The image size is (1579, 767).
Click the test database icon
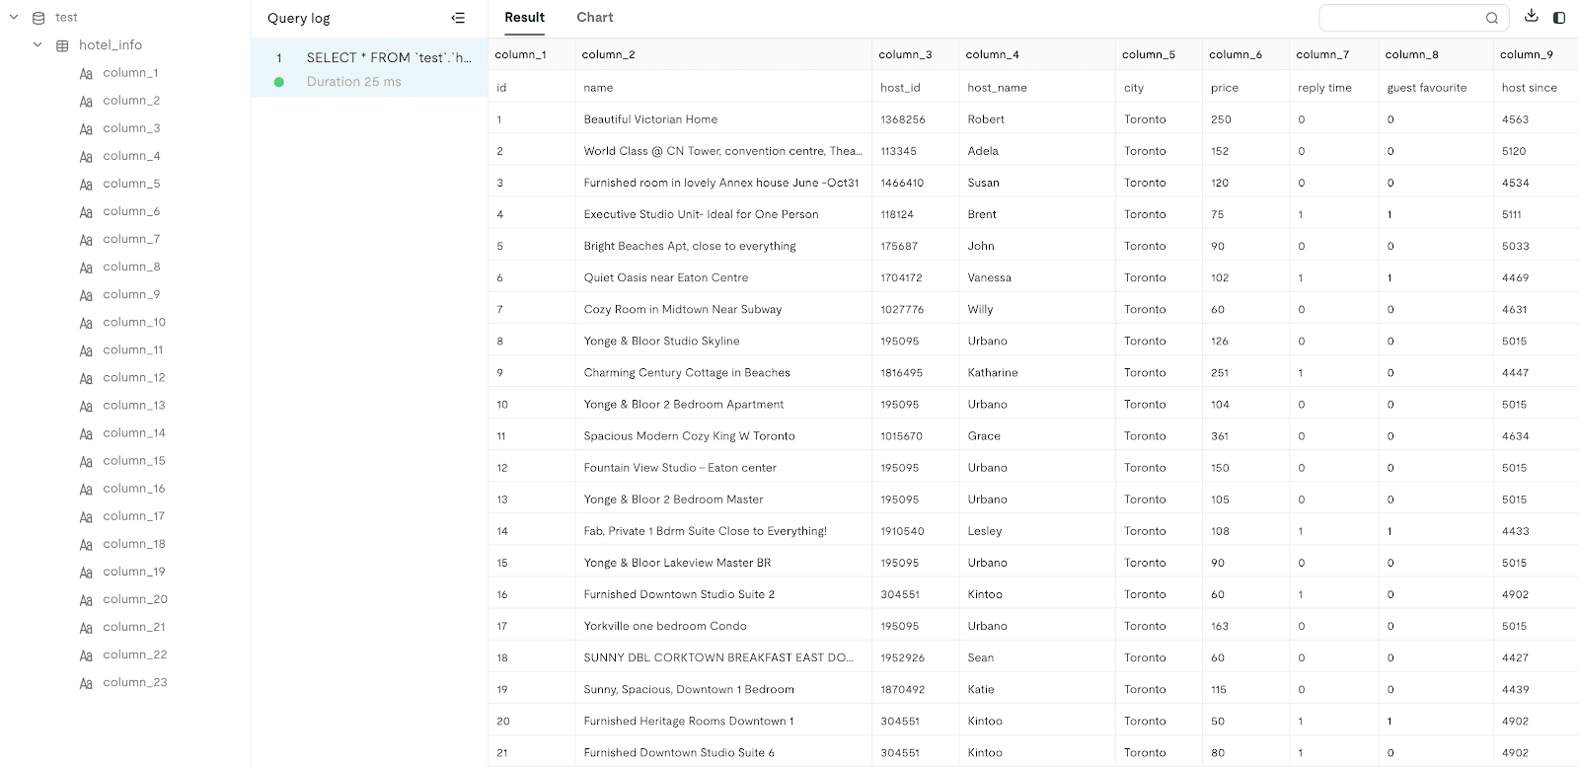click(x=38, y=18)
